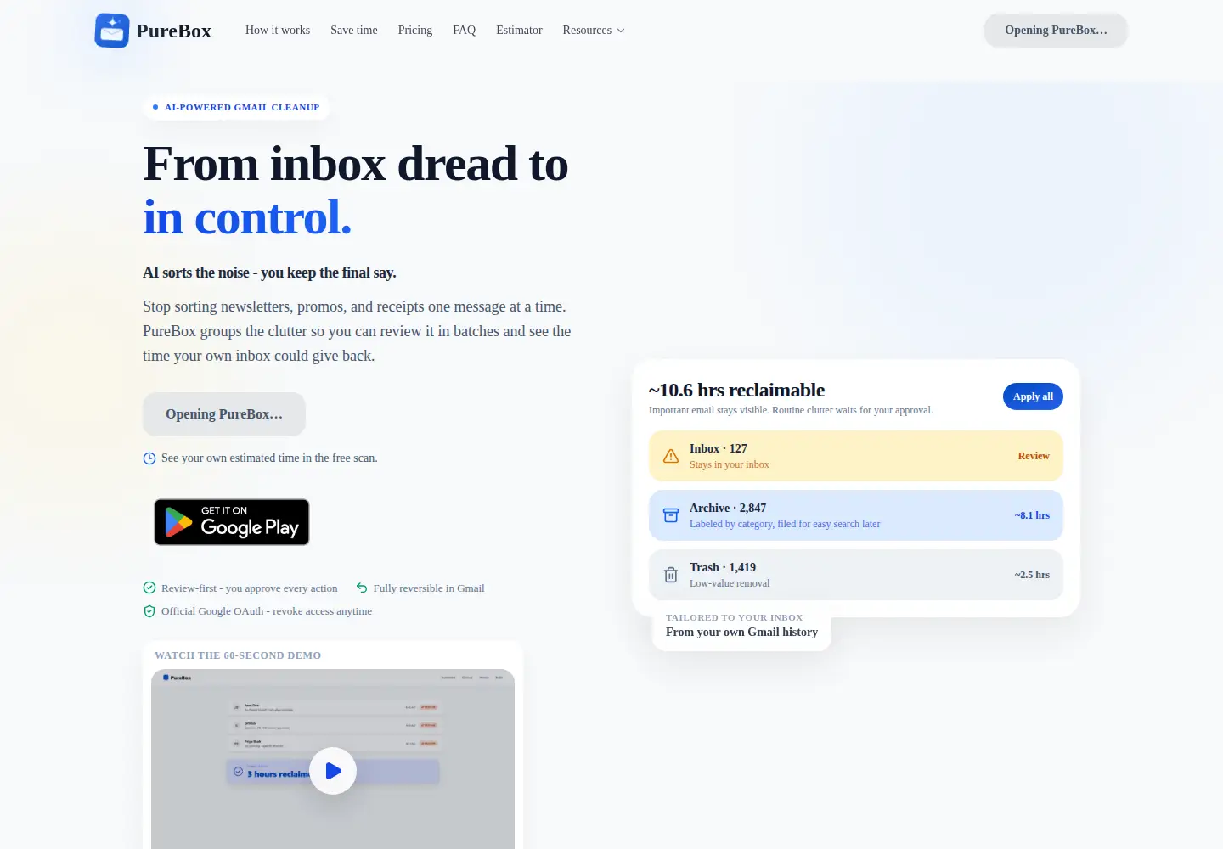The image size is (1223, 849).
Task: Open the Save time nav link
Action: [354, 30]
